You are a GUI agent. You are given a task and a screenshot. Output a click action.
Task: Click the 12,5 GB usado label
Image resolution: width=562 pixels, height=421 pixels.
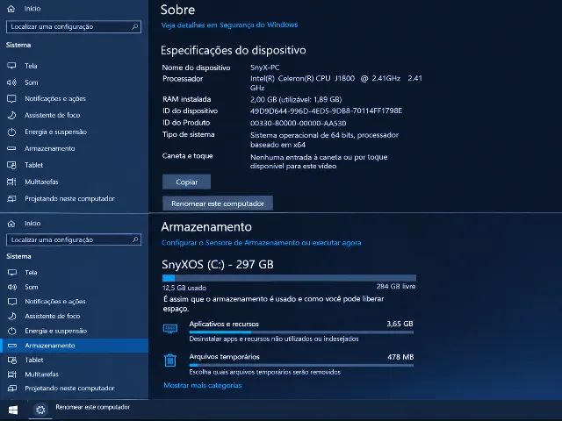click(184, 288)
